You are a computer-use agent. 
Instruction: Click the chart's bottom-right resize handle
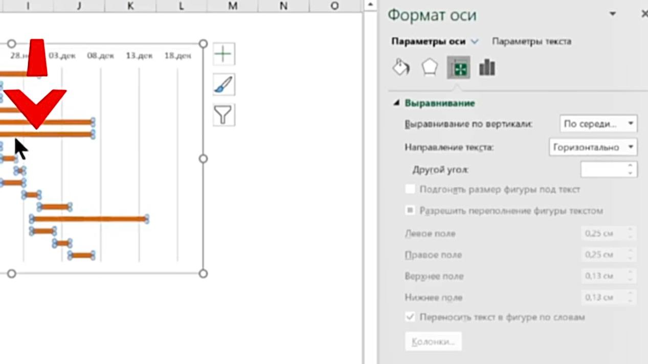(203, 274)
